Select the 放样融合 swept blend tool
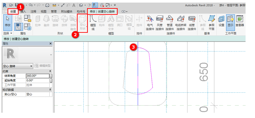The image size is (255, 118). [x=73, y=23]
